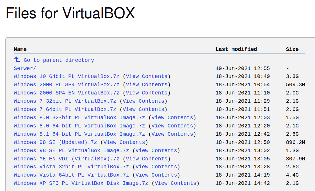This screenshot has height=191, width=315.
Task: Click the 'Size' column header
Action: tap(292, 49)
